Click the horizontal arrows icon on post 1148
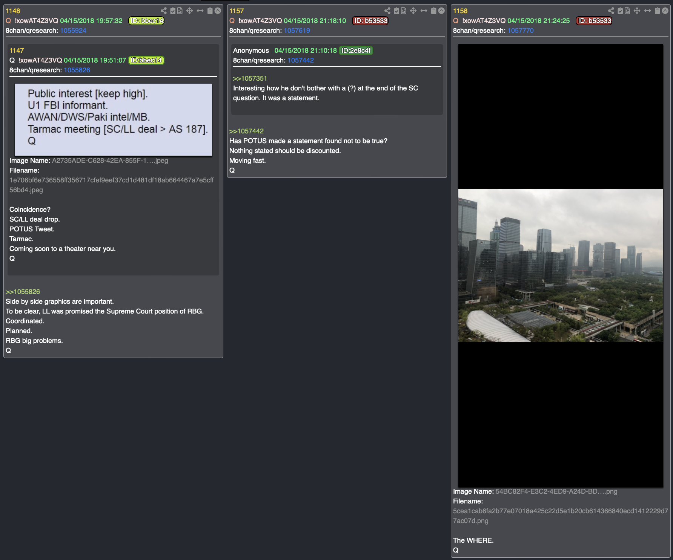Viewport: 673px width, 560px height. point(200,11)
